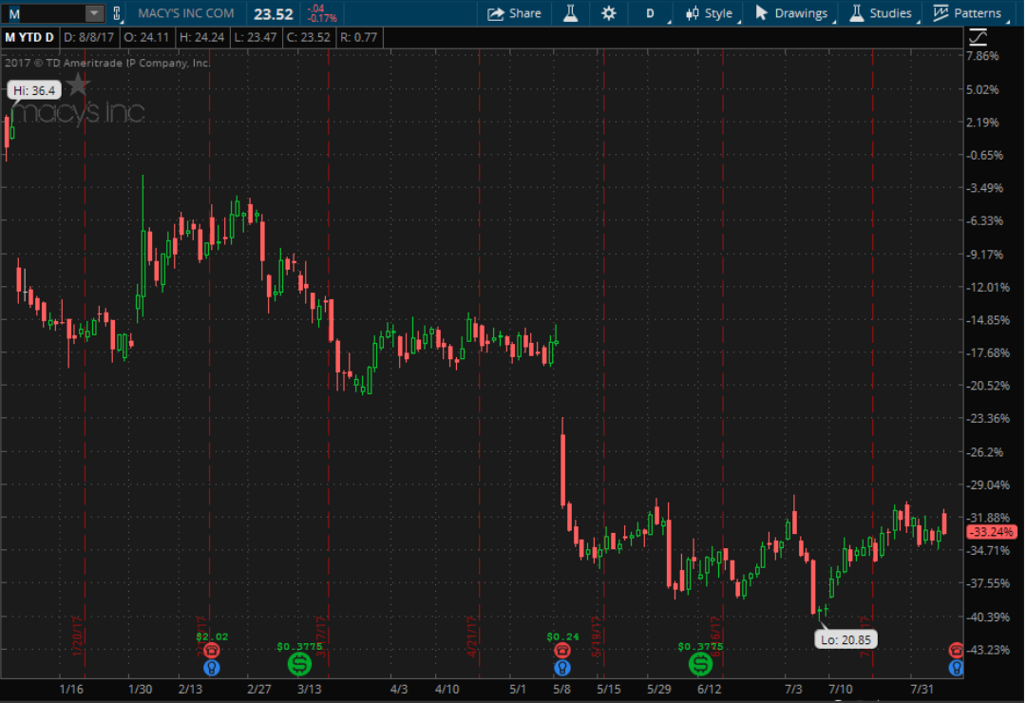Open the Studies menu
This screenshot has height=703, width=1026.
coord(881,13)
